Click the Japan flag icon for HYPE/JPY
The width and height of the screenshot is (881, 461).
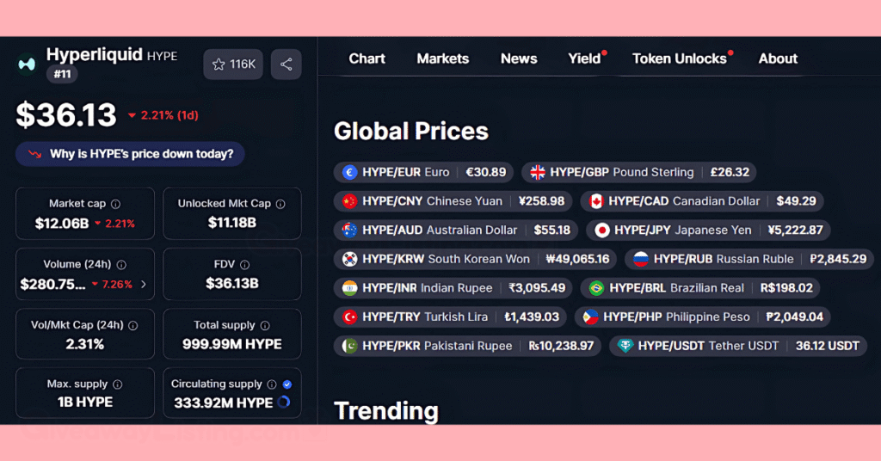tap(602, 230)
